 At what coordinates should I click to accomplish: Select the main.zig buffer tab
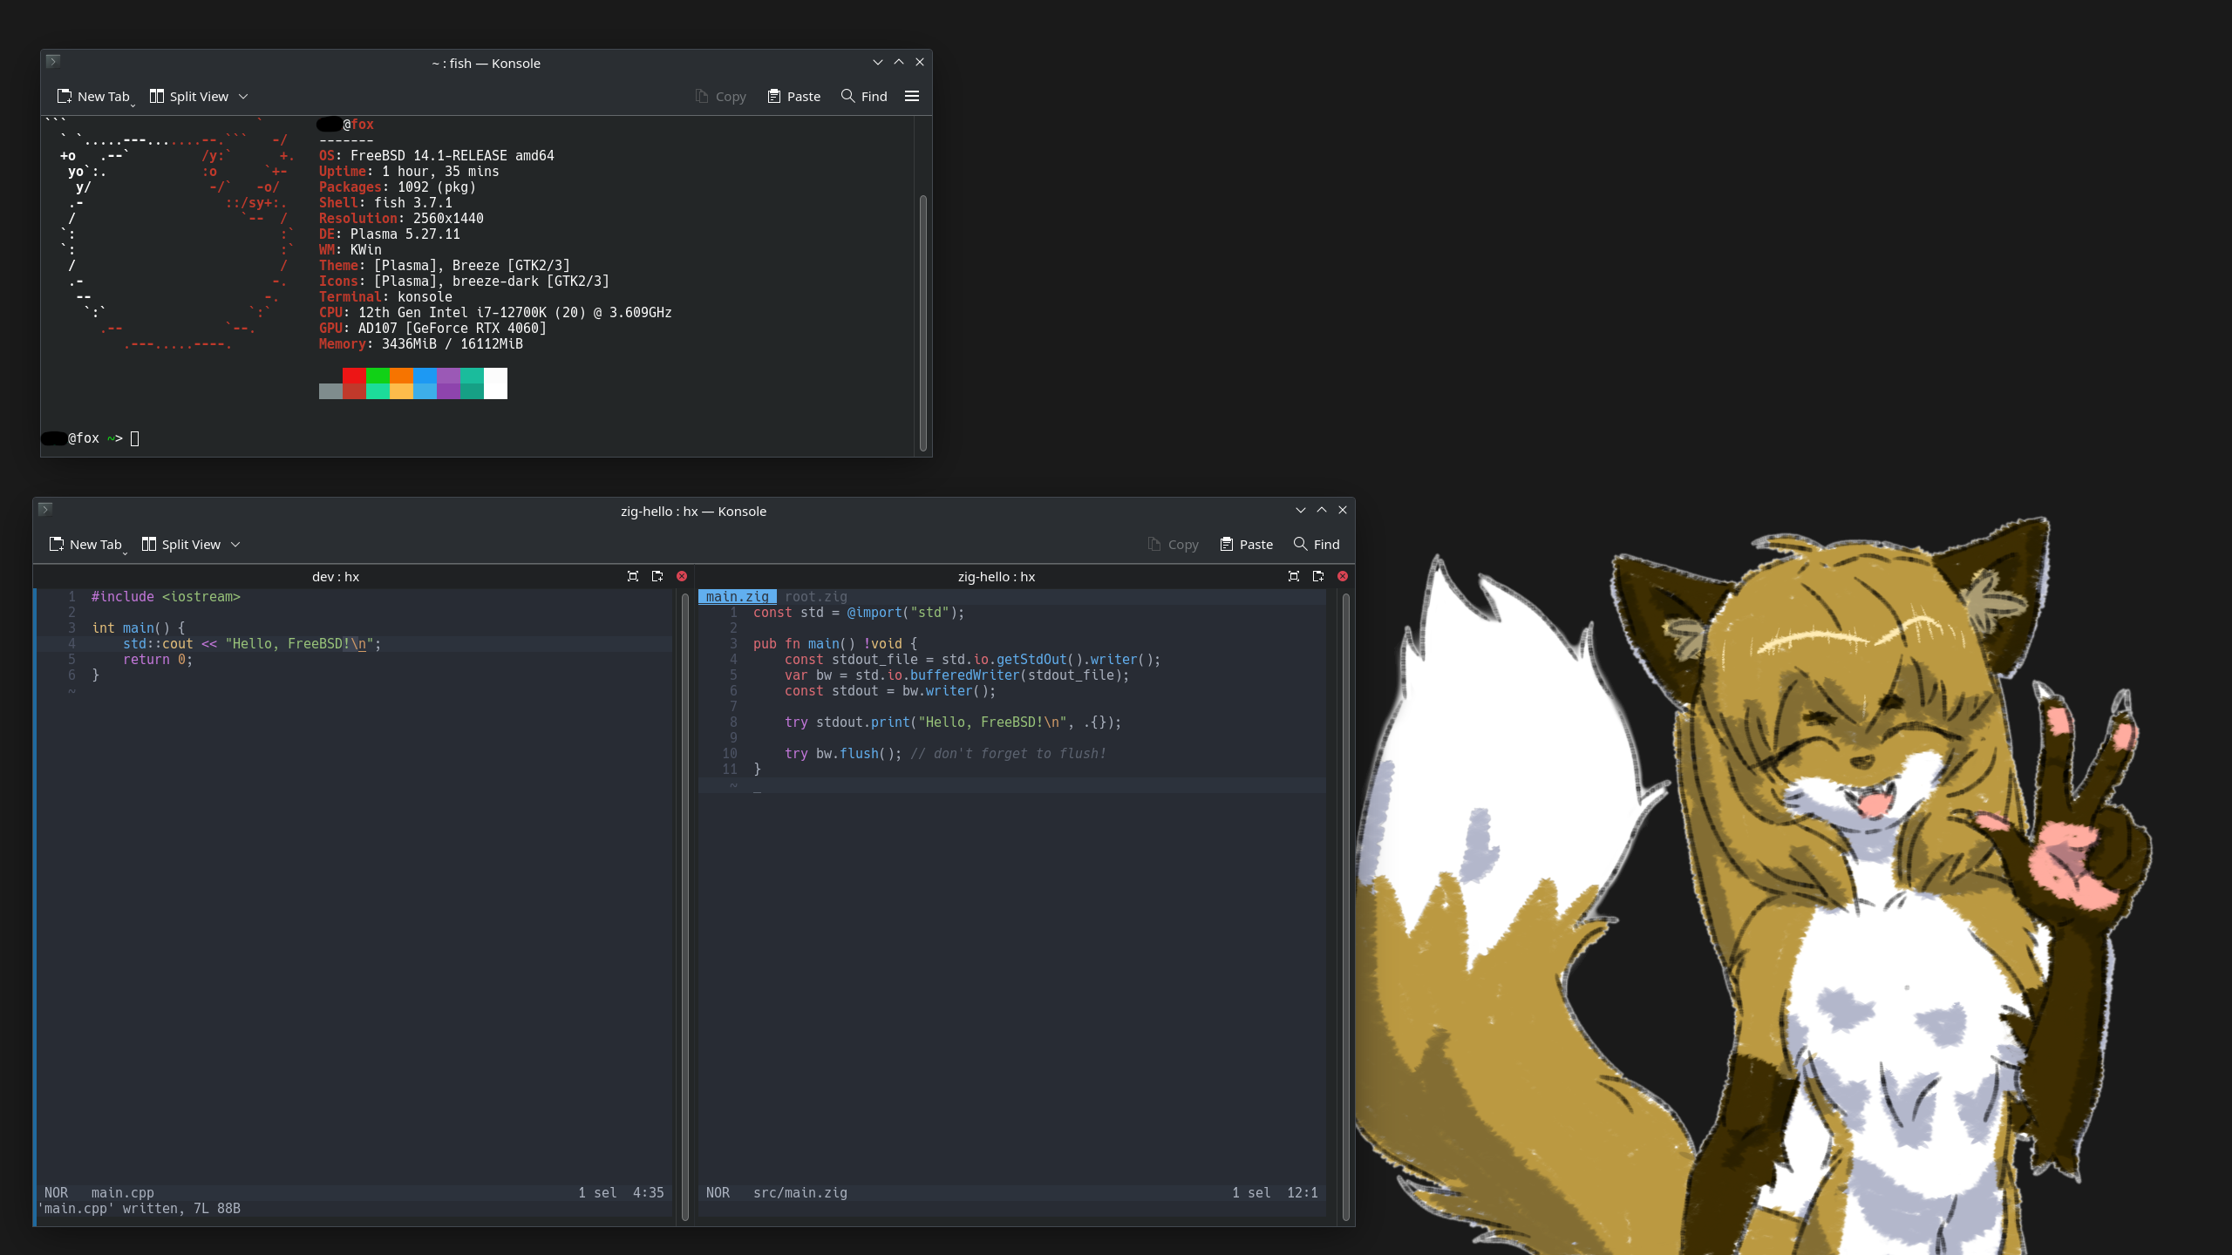click(737, 597)
